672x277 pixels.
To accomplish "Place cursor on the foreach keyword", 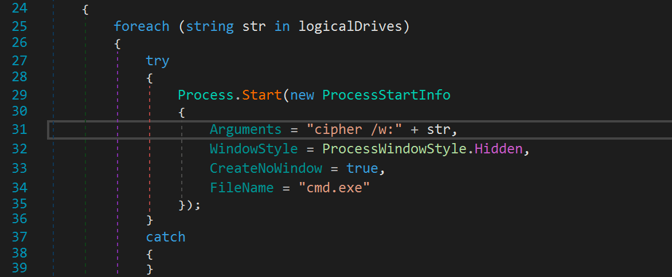I will [141, 26].
